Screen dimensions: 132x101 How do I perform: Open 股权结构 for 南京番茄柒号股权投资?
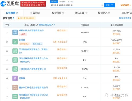[62, 95]
